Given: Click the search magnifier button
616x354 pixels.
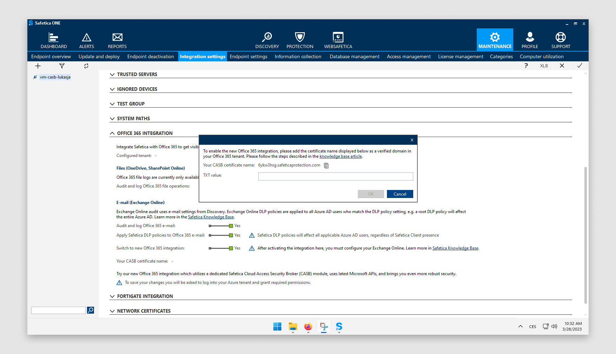Looking at the screenshot, I should (91, 310).
